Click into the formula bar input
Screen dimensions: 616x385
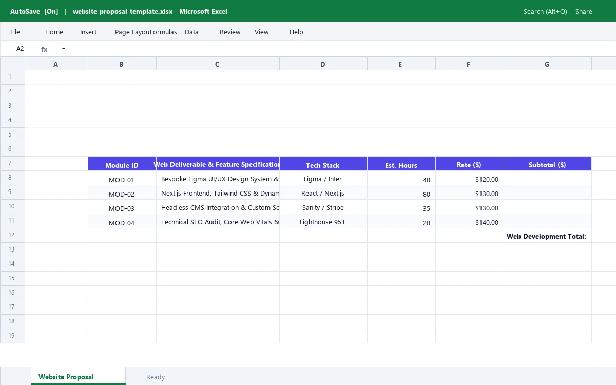coord(330,49)
